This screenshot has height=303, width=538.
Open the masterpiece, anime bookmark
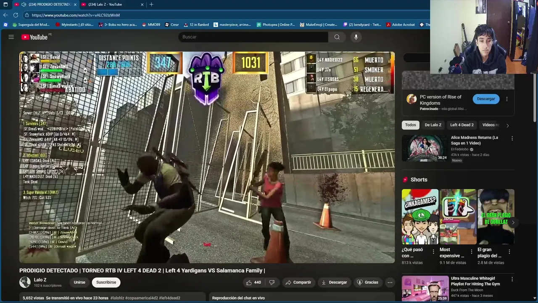(x=232, y=25)
